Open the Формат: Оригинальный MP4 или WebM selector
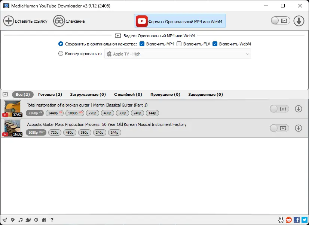The width and height of the screenshot is (309, 225). 180,21
